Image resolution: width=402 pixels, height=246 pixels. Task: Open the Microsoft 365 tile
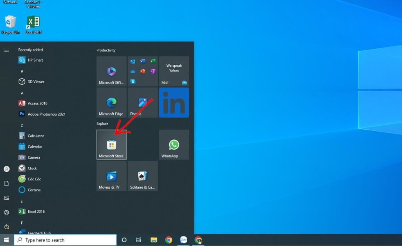point(111,71)
